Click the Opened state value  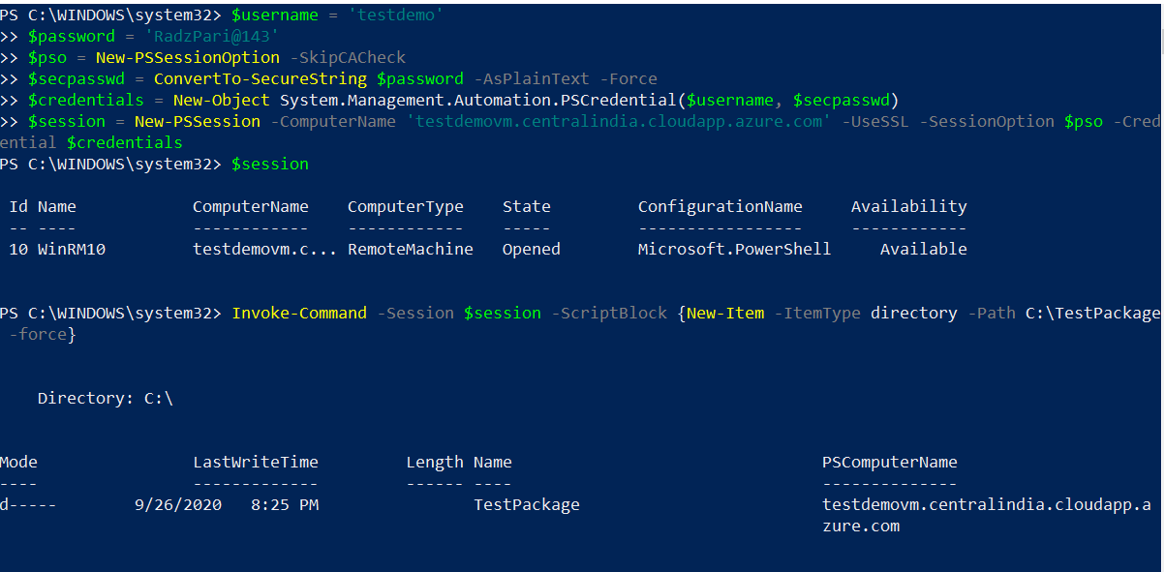coord(531,249)
